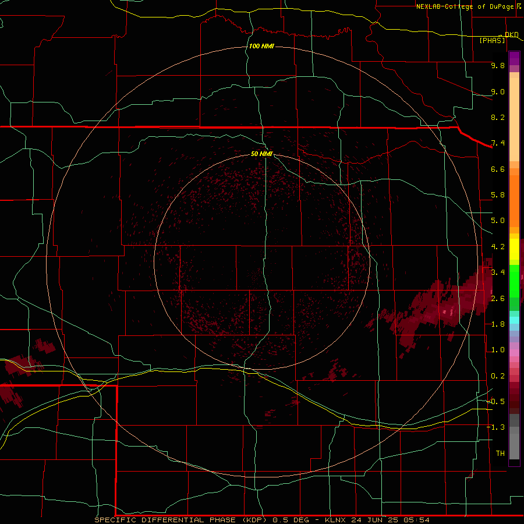Click the TH threshold label on scale
The image size is (524, 524).
[500, 454]
